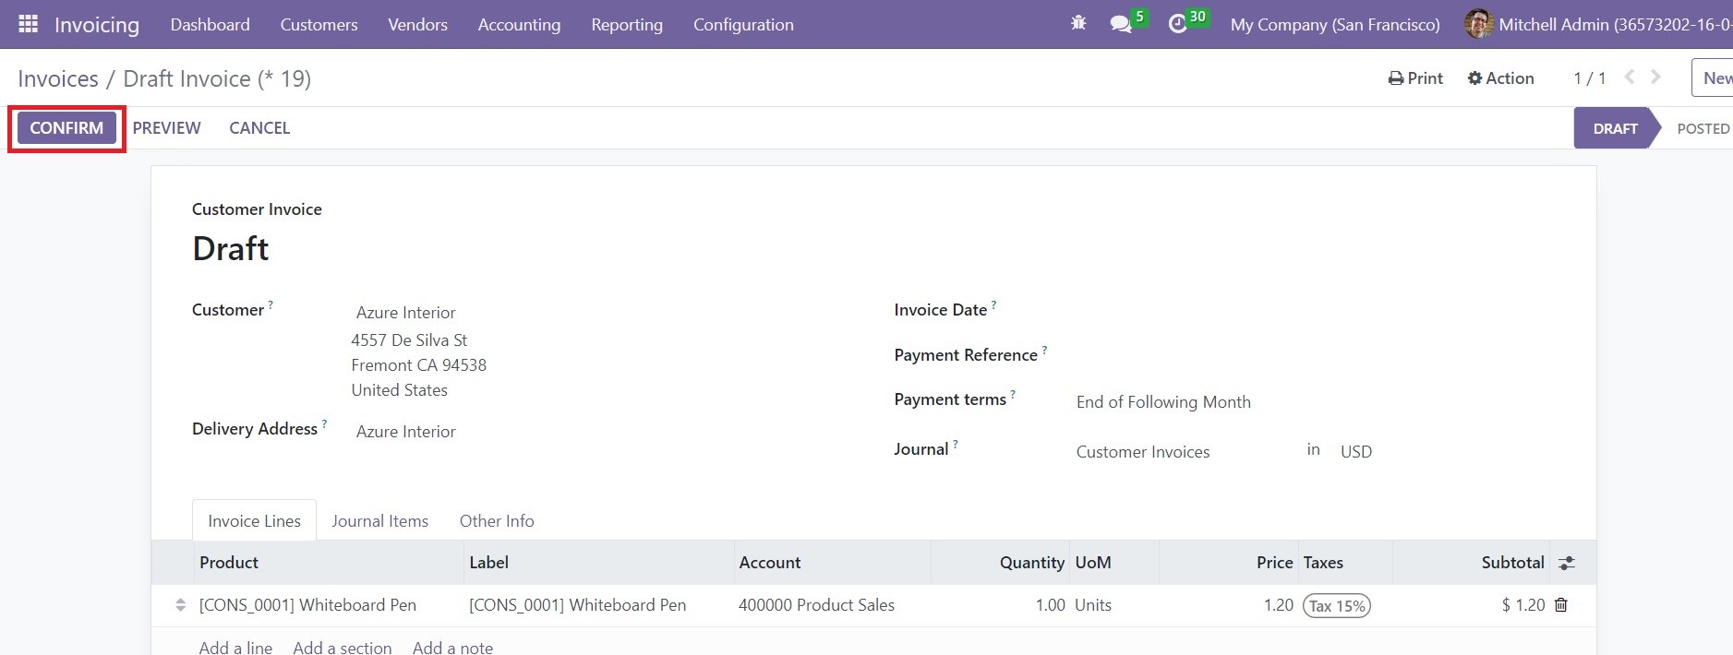Click Mitchell Admin avatar picture

1479,24
